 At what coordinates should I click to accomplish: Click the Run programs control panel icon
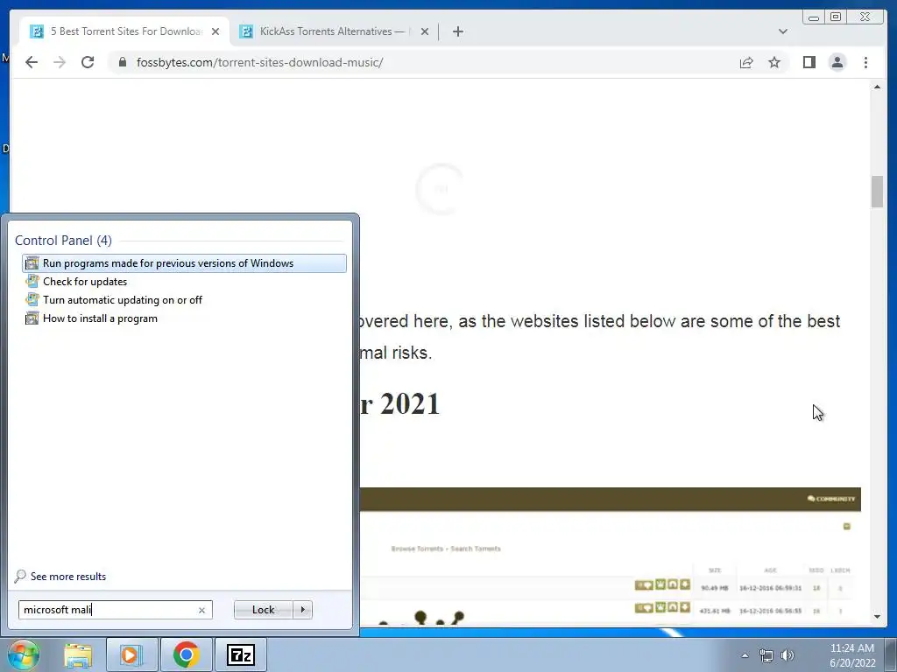pyautogui.click(x=32, y=263)
